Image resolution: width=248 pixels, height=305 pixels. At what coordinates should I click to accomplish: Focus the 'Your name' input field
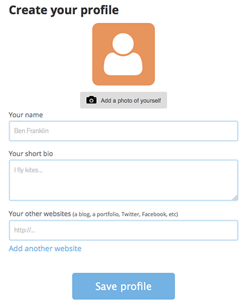click(x=123, y=131)
